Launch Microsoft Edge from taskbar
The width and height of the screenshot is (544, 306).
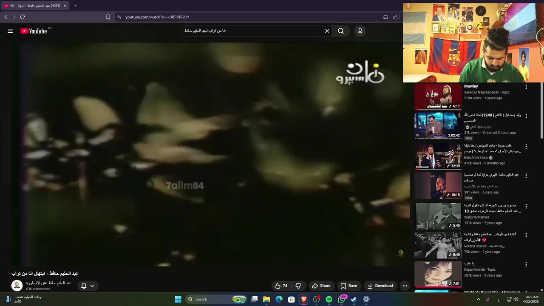click(279, 299)
